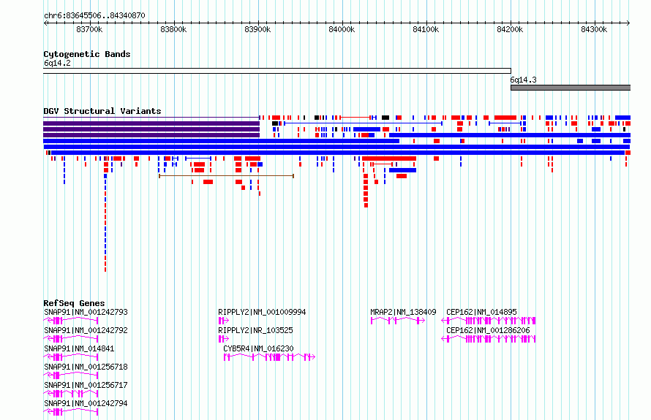This screenshot has height=420, width=651.
Task: Click the 83900k ruler tick label
Action: click(x=257, y=29)
